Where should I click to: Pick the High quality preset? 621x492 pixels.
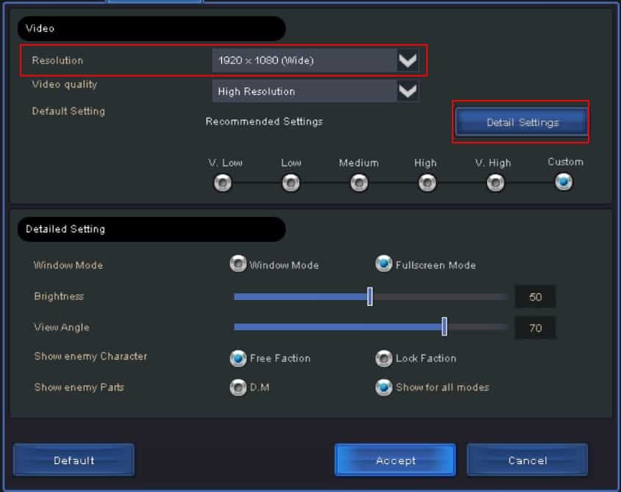[x=427, y=182]
